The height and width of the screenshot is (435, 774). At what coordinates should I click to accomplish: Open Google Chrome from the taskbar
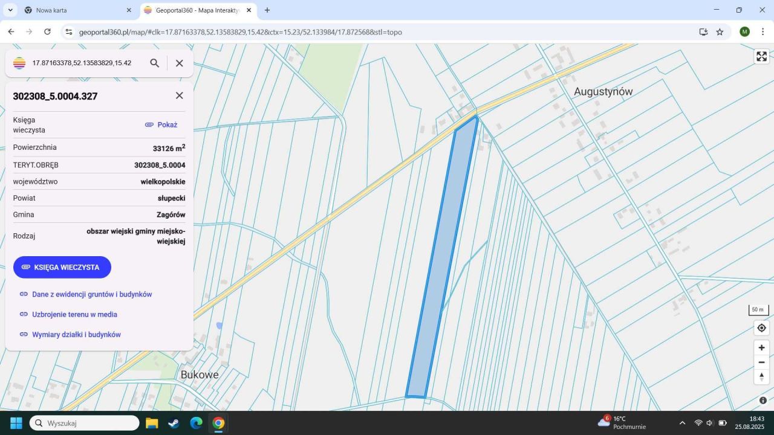coord(218,423)
